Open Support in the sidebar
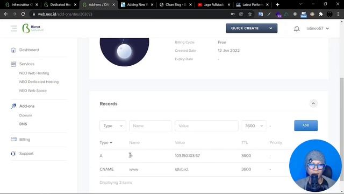Viewport: 344px width, 194px height. [26, 154]
